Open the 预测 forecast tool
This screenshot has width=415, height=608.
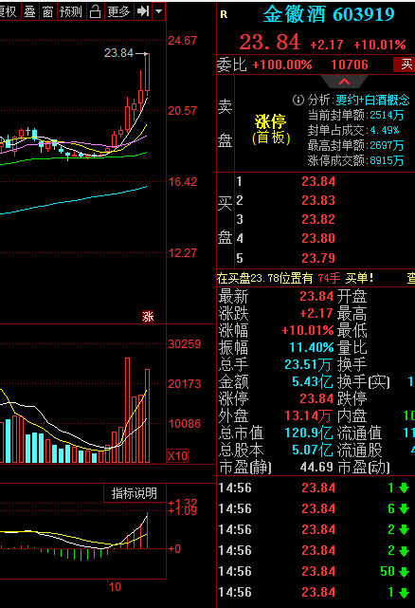click(71, 11)
